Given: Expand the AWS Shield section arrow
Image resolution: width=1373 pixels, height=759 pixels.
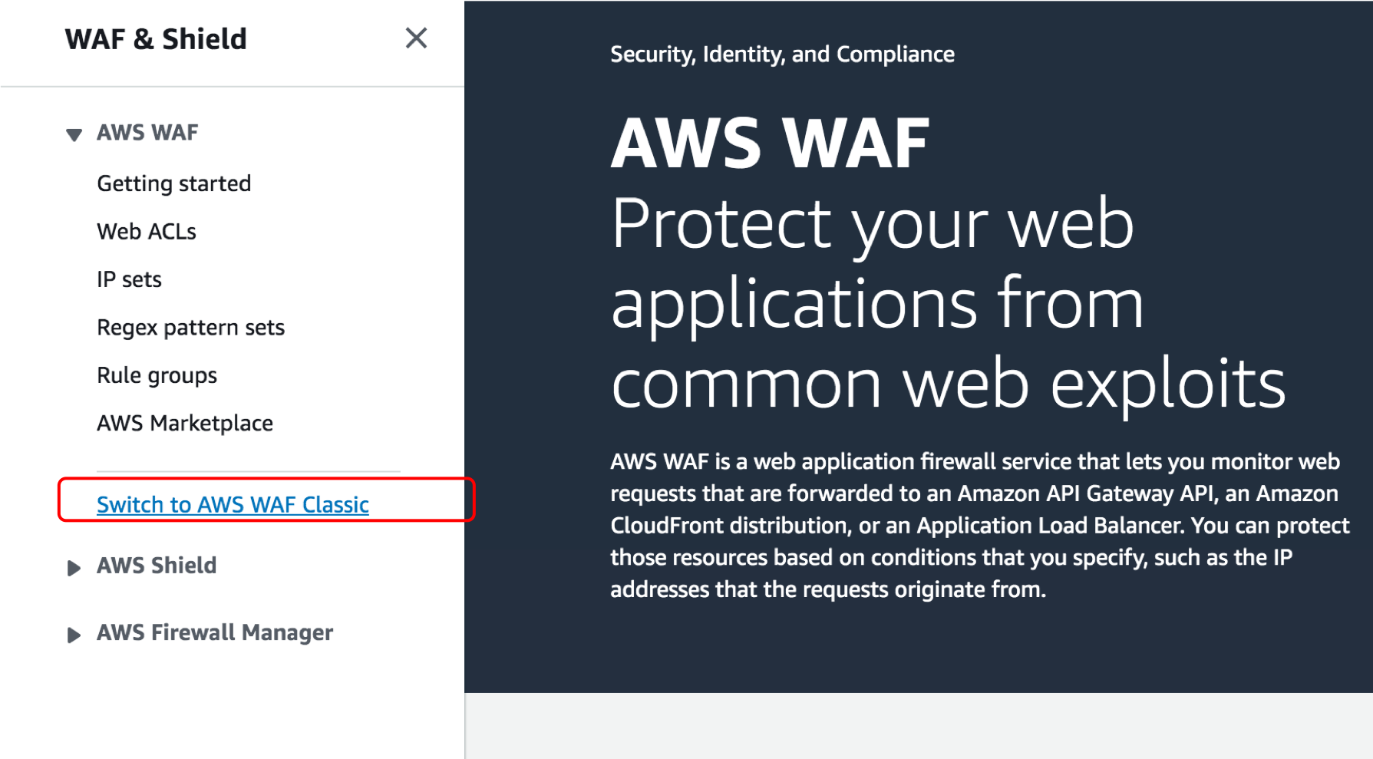Looking at the screenshot, I should pos(74,568).
